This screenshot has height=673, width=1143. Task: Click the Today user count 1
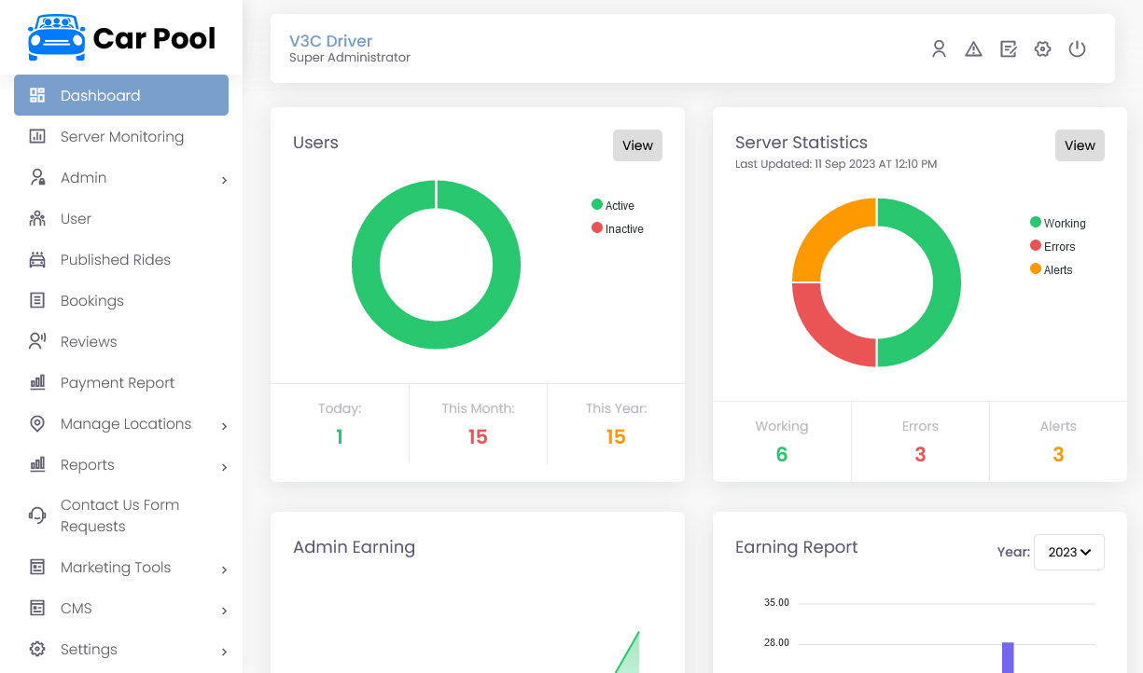[340, 437]
